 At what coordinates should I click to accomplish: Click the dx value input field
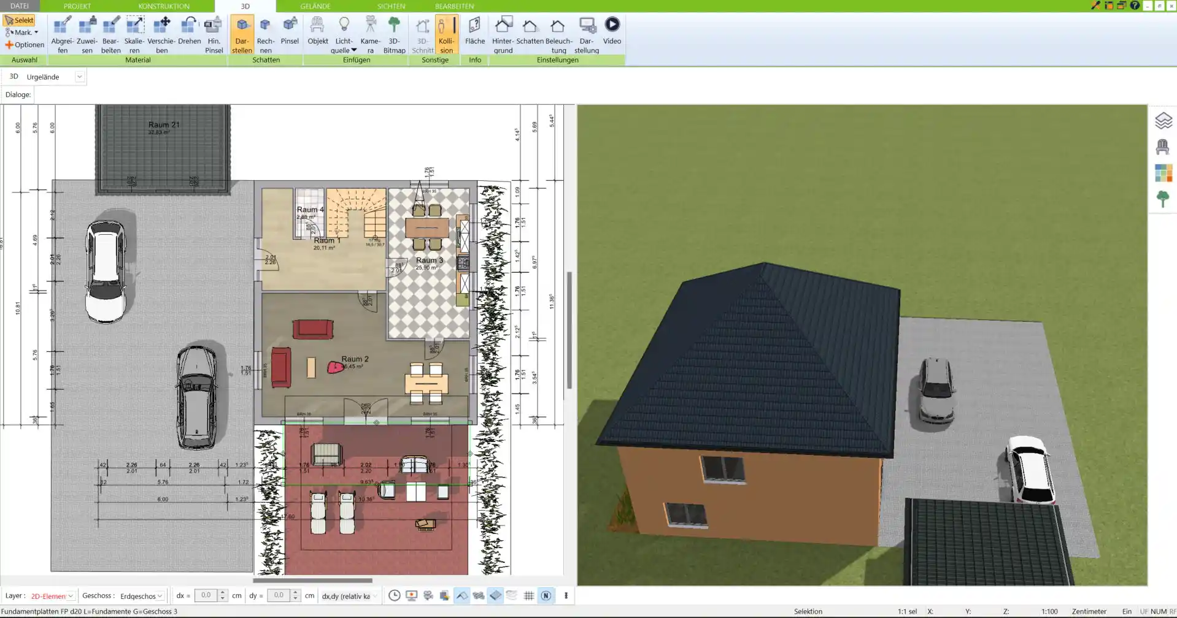(x=206, y=595)
